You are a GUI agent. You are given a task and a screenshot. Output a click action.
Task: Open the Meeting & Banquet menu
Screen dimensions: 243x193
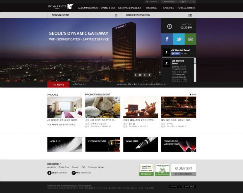[x=130, y=8]
